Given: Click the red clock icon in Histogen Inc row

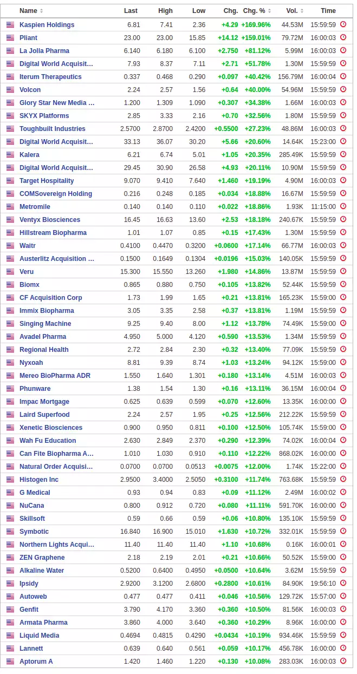Looking at the screenshot, I should pos(343,479).
